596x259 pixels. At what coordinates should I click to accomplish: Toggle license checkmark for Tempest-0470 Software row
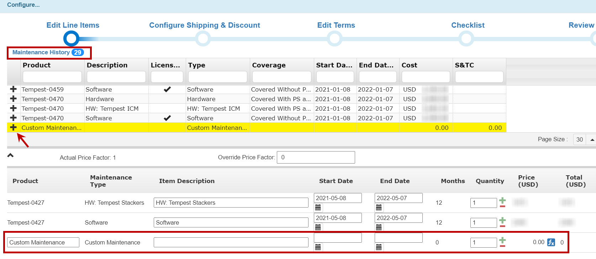click(x=167, y=118)
